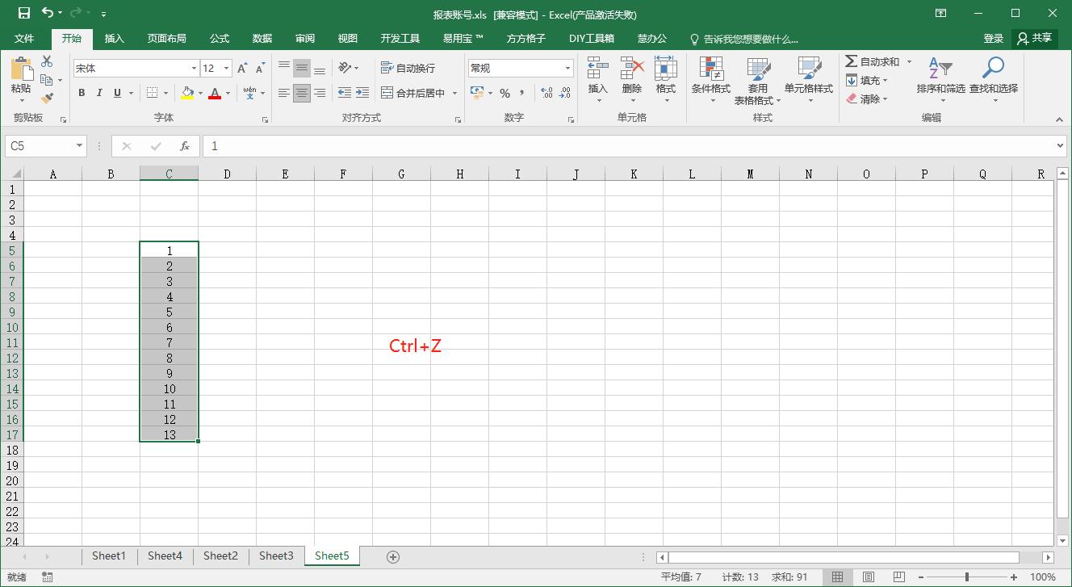Image resolution: width=1072 pixels, height=587 pixels.
Task: Click the Insert Function fx icon
Action: [x=185, y=146]
